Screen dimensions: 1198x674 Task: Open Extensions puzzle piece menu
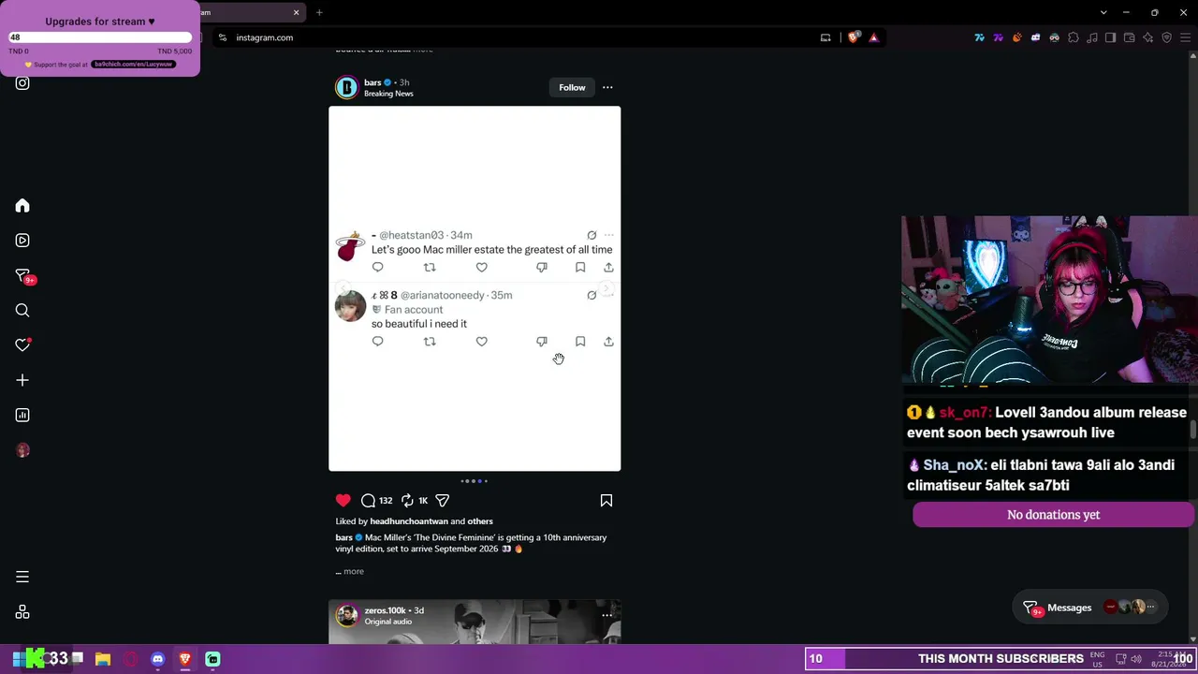point(1073,37)
